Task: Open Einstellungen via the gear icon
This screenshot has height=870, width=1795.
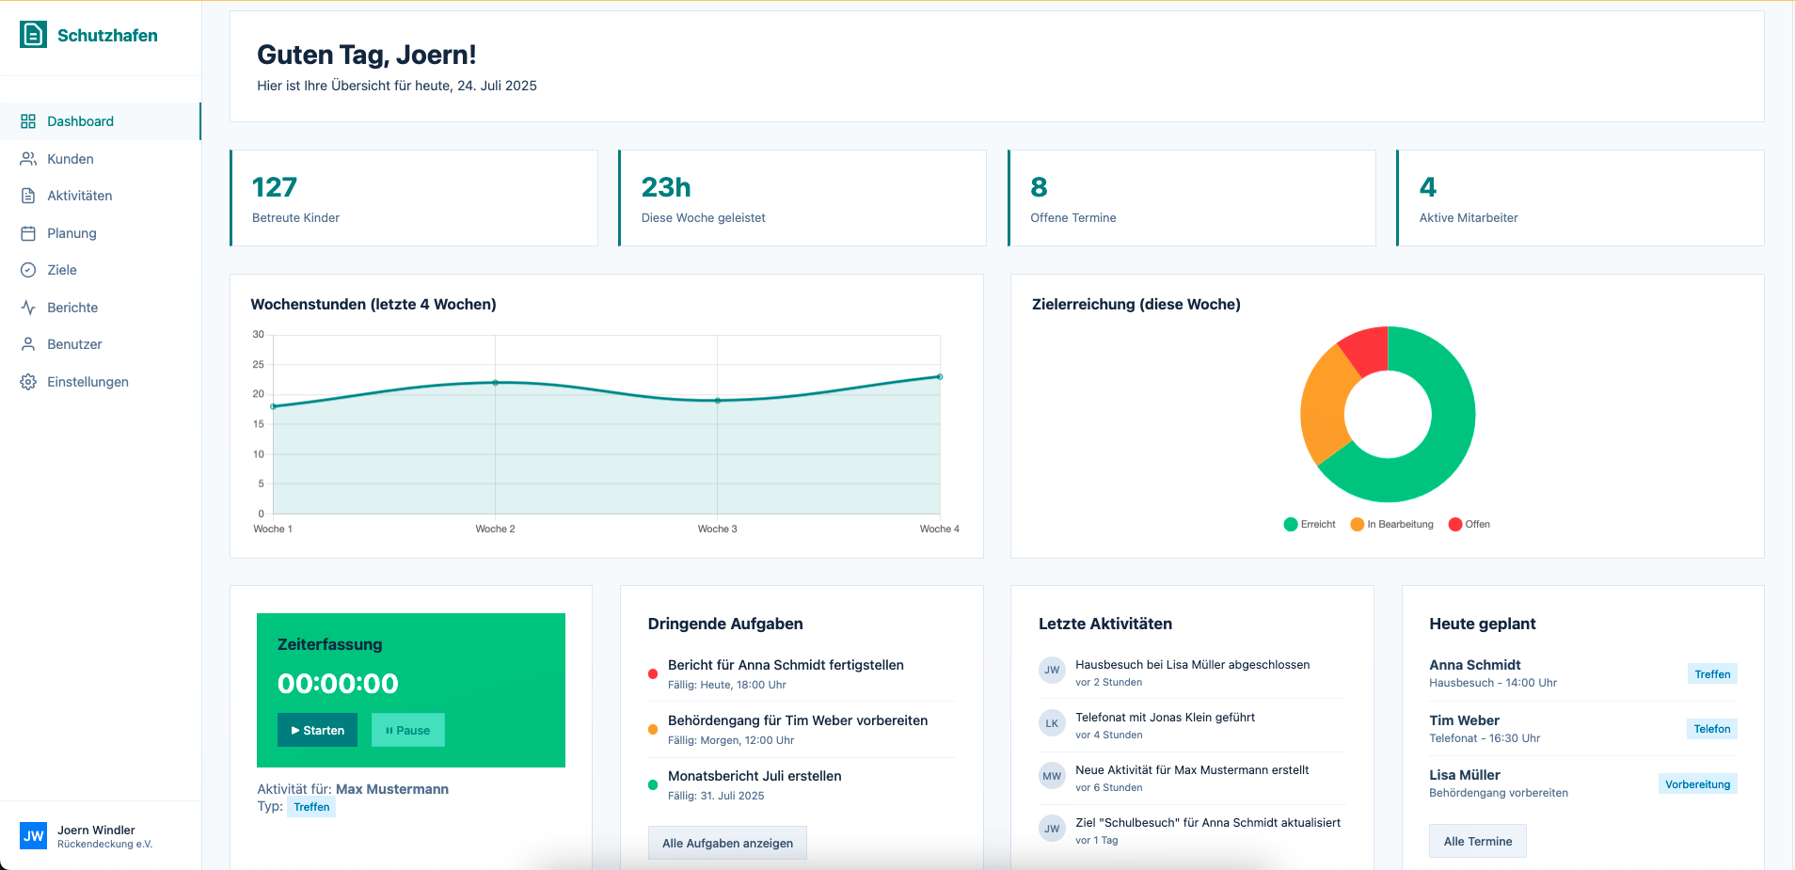Action: tap(28, 382)
